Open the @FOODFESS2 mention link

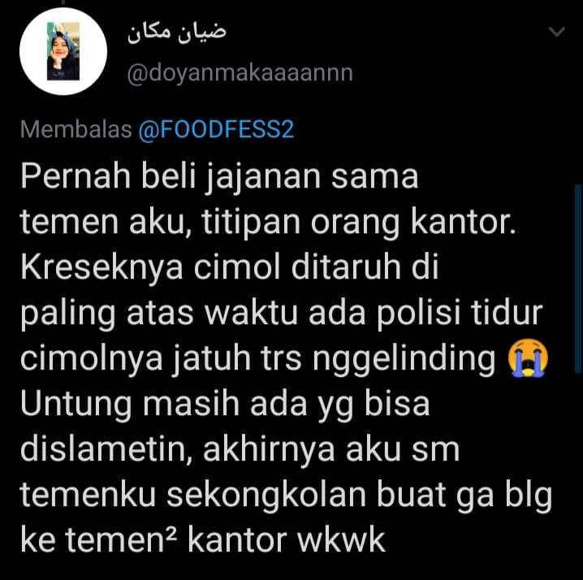216,129
